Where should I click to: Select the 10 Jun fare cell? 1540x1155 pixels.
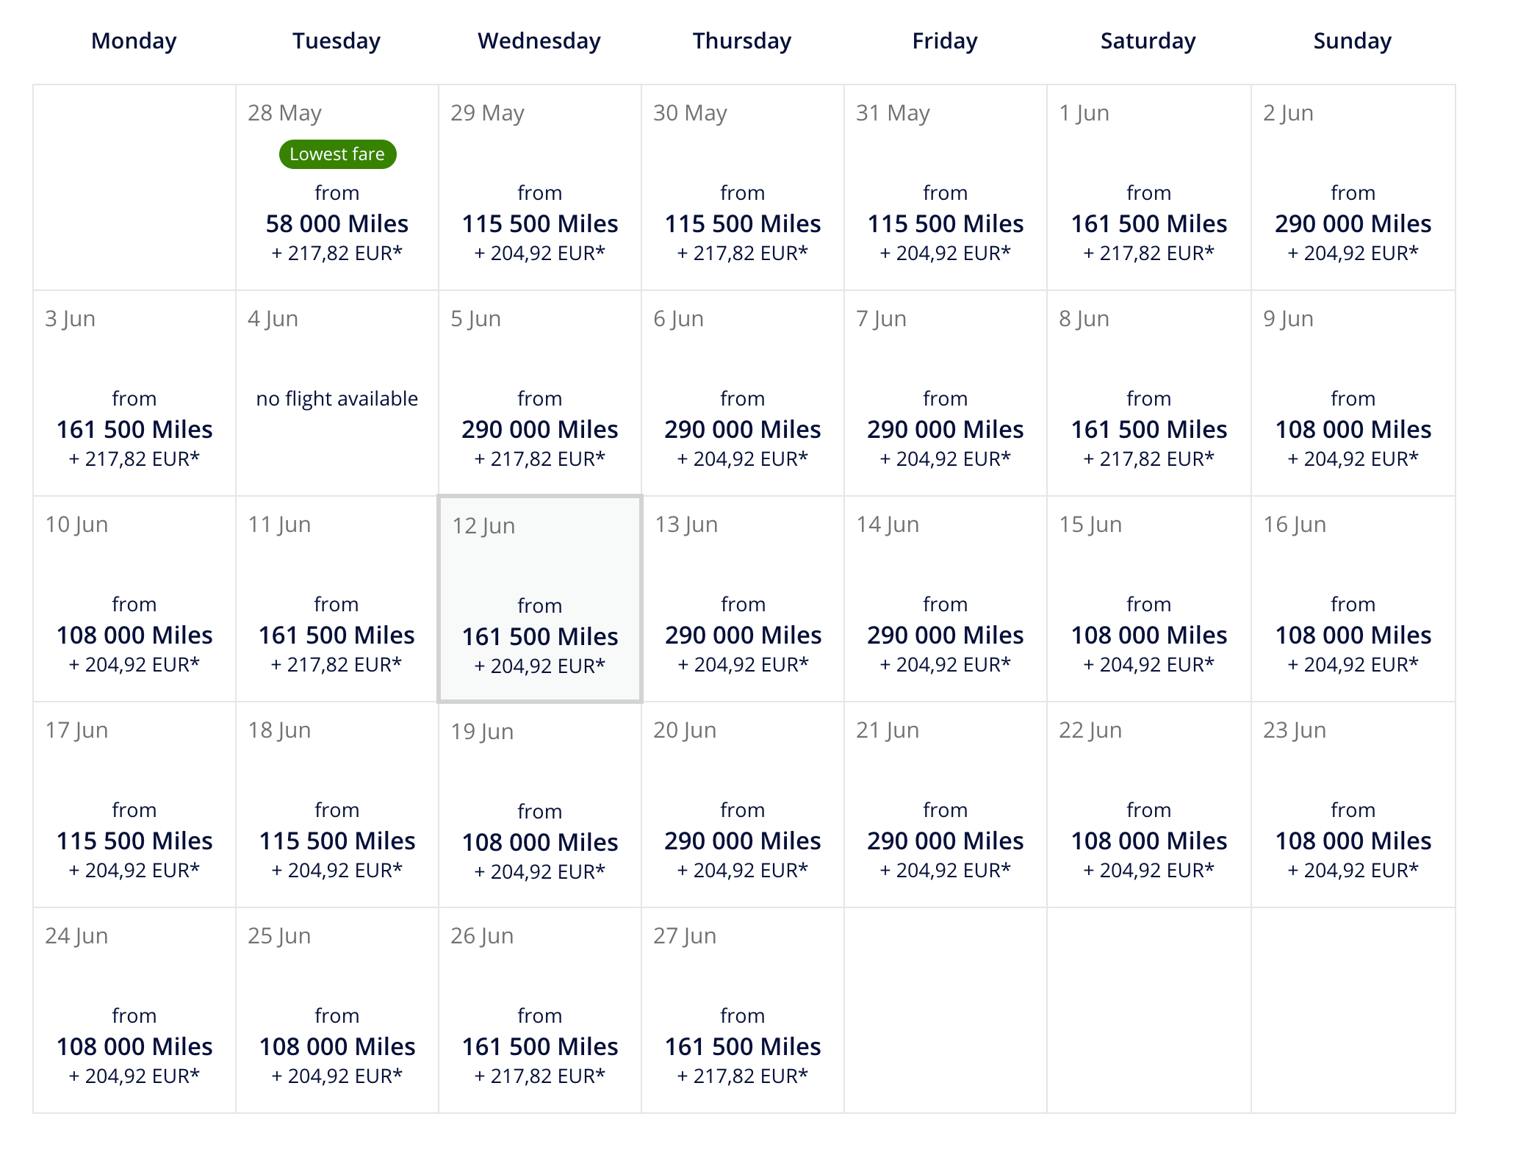134,599
